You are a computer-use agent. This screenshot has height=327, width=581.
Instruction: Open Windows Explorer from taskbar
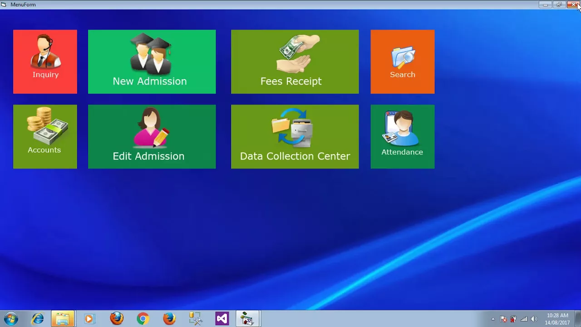pyautogui.click(x=63, y=319)
